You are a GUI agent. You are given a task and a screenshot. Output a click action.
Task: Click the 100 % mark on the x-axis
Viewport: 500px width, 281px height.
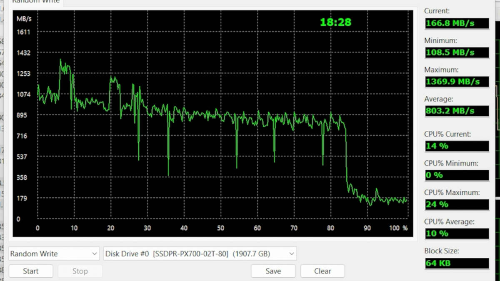pyautogui.click(x=398, y=228)
